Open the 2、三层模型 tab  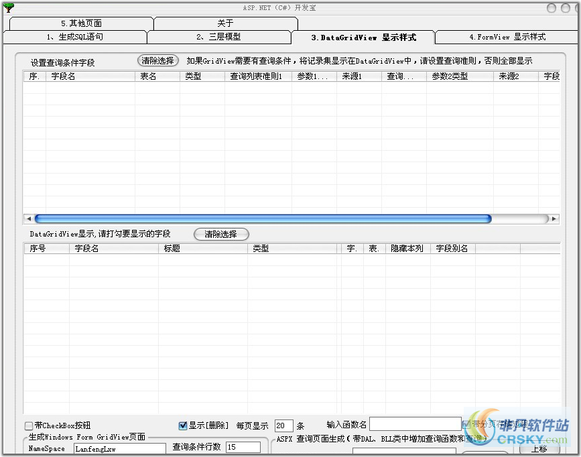pos(218,37)
